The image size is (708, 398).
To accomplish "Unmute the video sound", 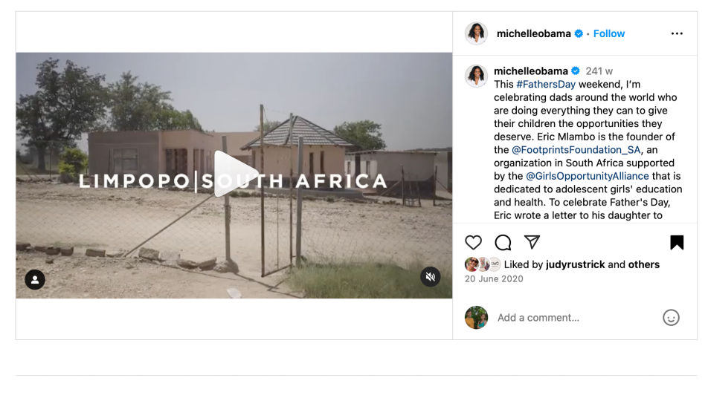I will [x=430, y=277].
